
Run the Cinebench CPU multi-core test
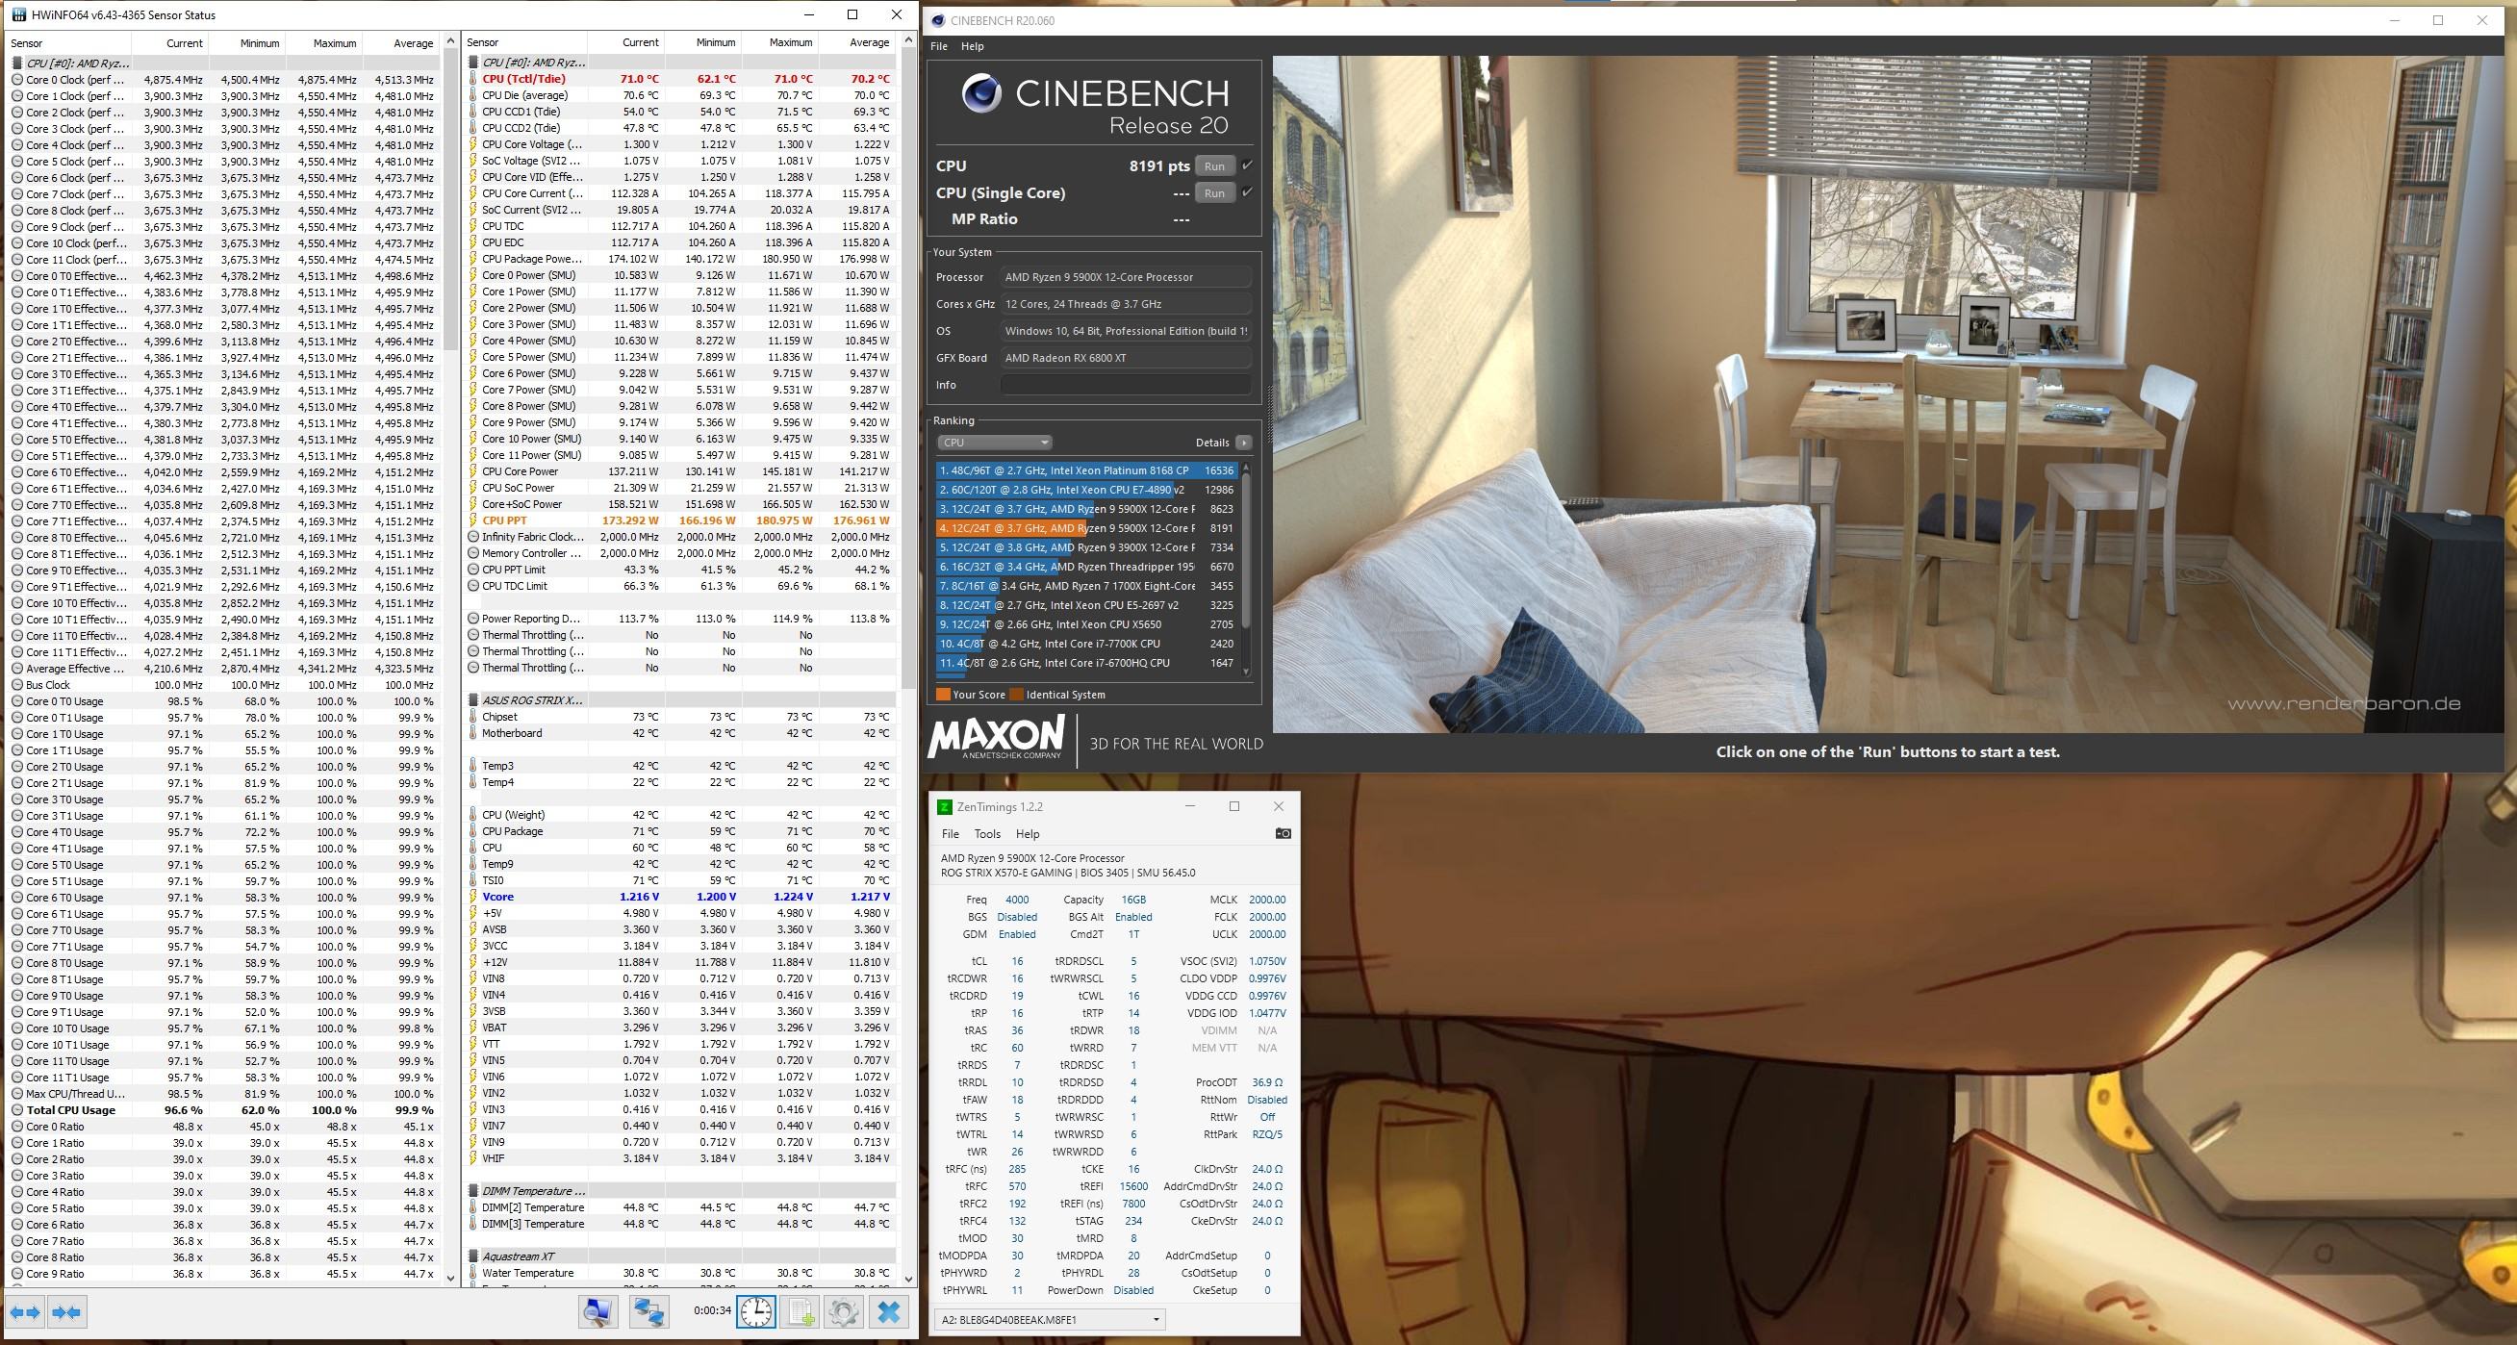[1214, 166]
